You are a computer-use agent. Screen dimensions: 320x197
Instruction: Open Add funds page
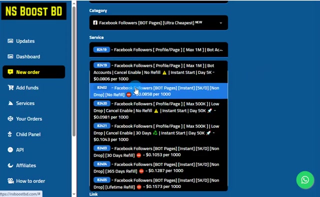coord(27,87)
